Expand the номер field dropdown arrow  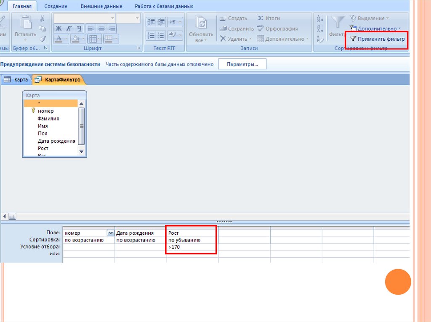point(110,233)
